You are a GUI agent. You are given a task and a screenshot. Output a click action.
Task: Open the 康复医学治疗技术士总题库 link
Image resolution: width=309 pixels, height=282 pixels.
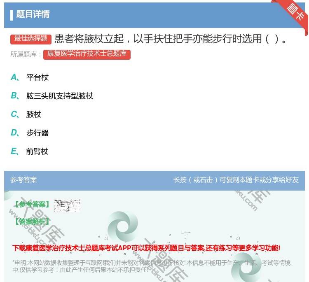[87, 54]
